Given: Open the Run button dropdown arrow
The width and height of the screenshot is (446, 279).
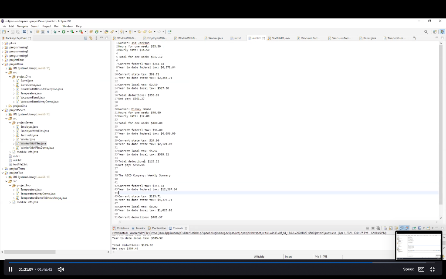Looking at the screenshot, I should point(68,32).
